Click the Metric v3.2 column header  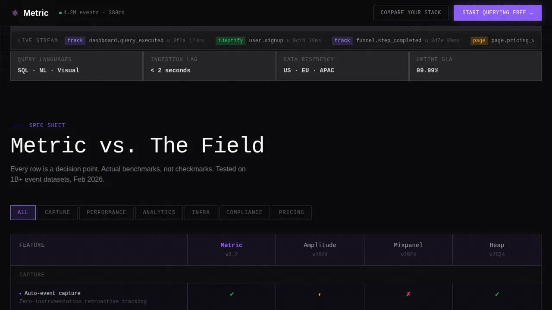[x=232, y=249]
